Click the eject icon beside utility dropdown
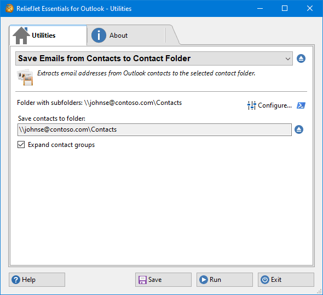This screenshot has width=323, height=295. pyautogui.click(x=301, y=58)
